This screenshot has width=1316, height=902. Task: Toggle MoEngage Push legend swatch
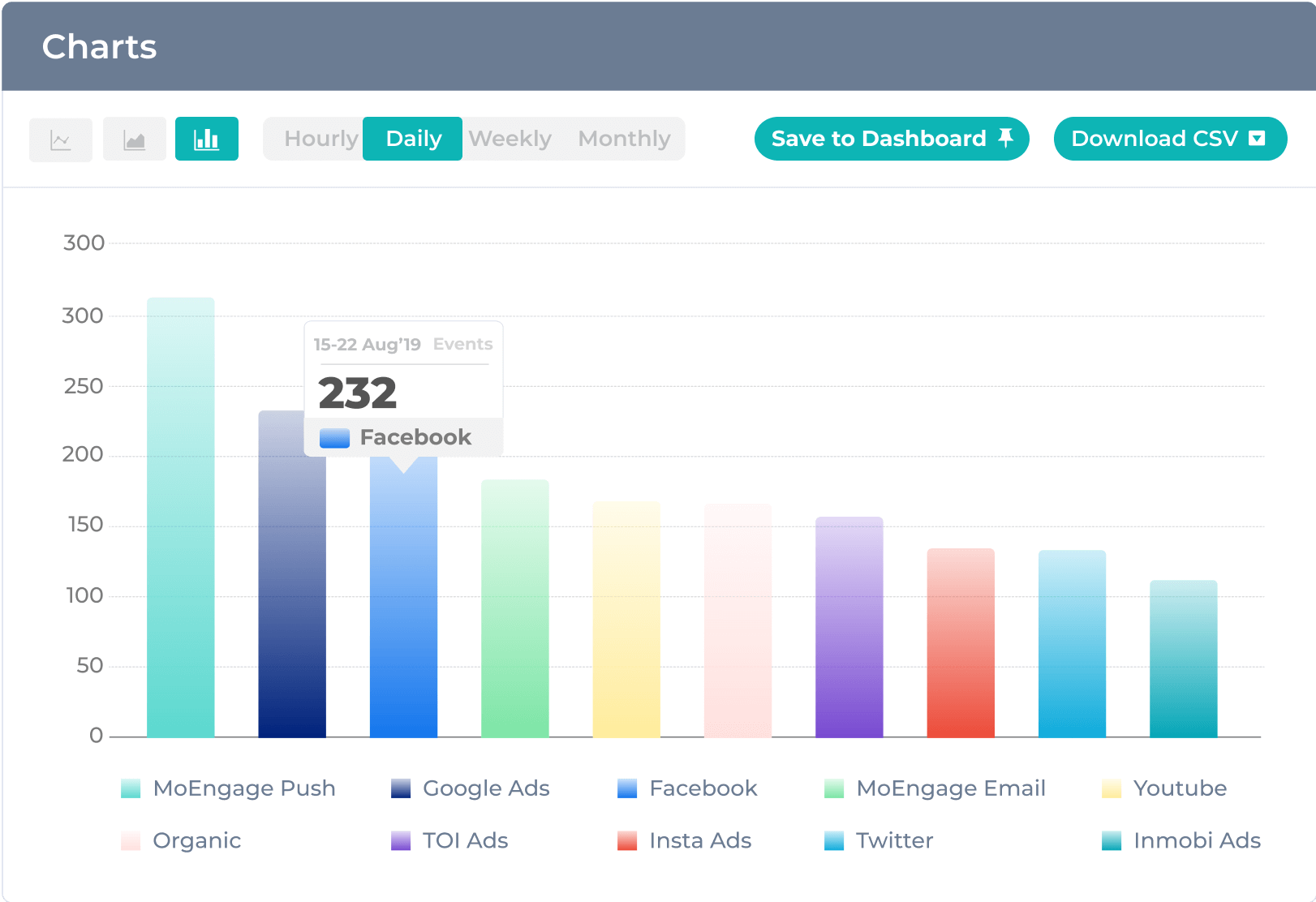click(131, 788)
